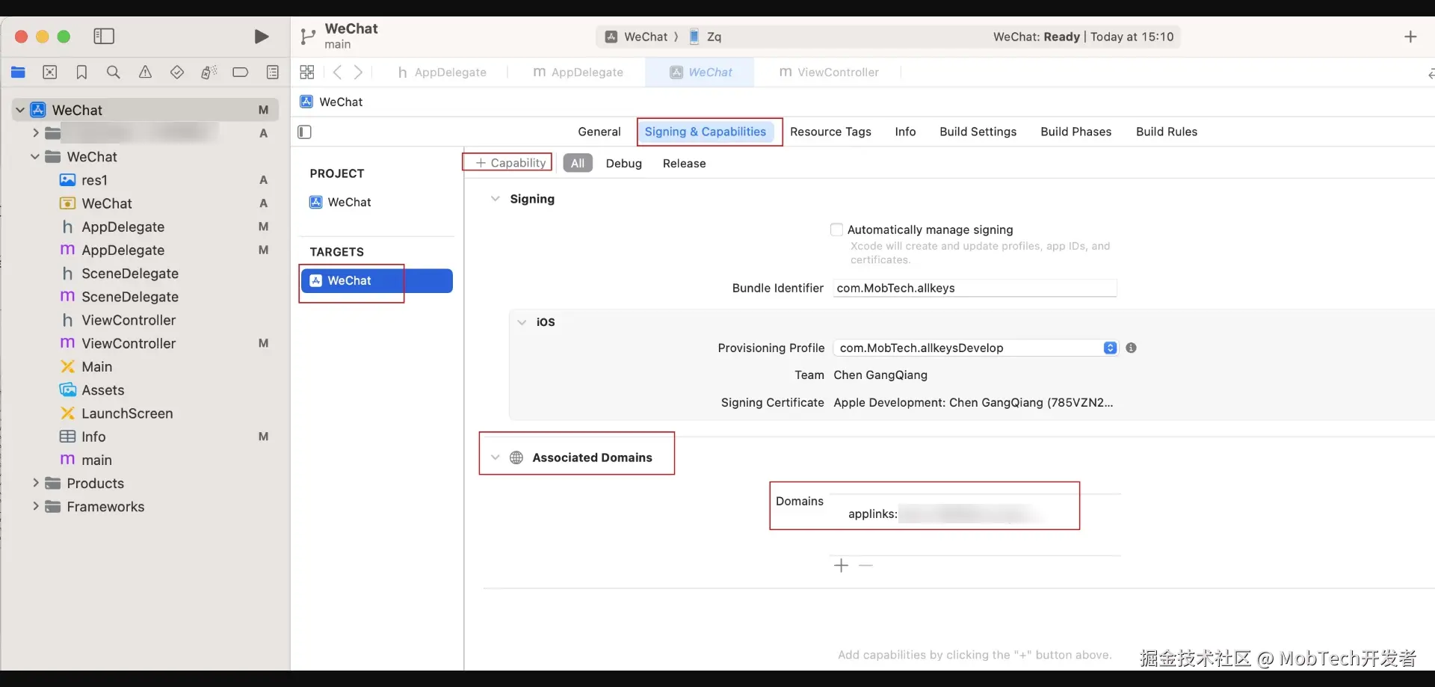1435x687 pixels.
Task: Open the Build Phases tab
Action: point(1076,132)
